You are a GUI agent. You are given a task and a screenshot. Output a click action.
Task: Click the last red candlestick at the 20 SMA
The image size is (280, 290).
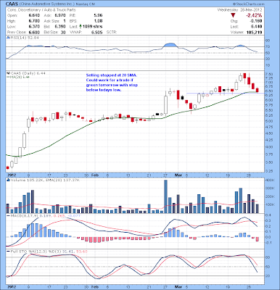[258, 90]
